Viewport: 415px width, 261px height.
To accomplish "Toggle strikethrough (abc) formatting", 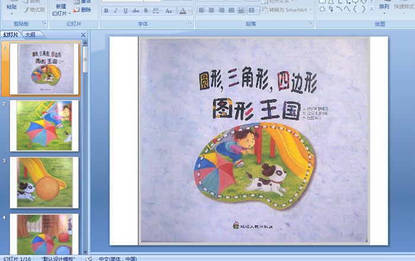I will tap(136, 11).
